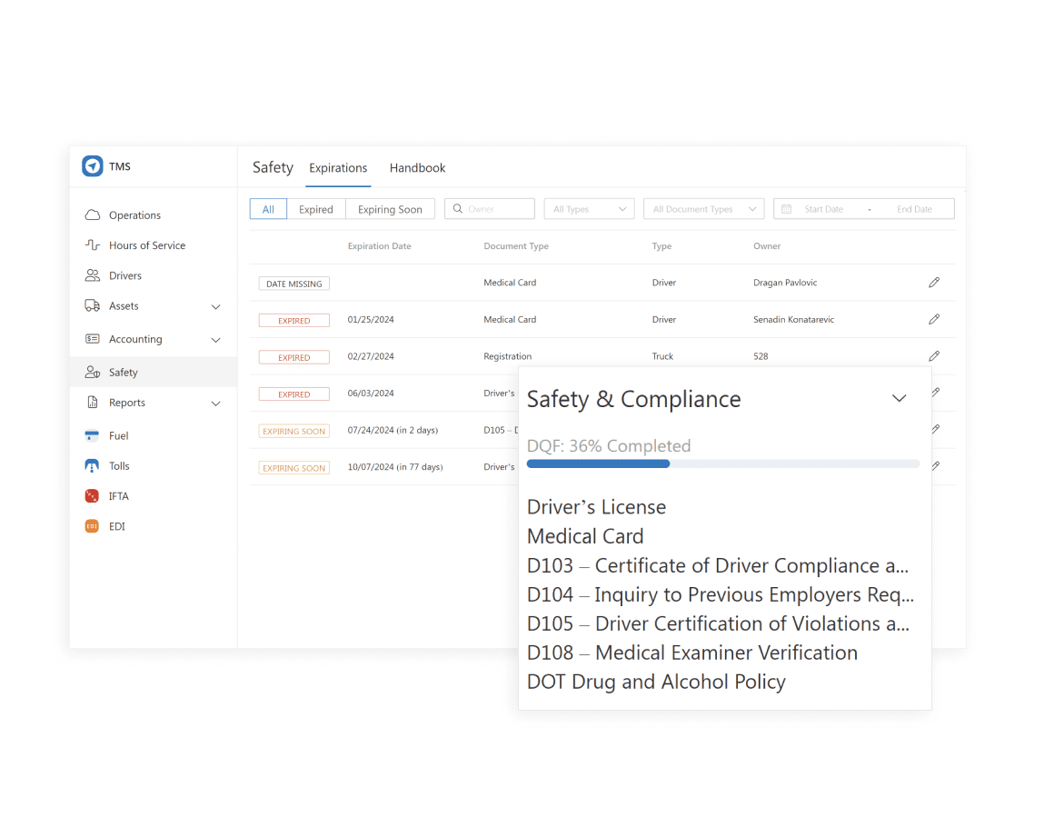
Task: Collapse the Safety & Compliance panel
Action: [899, 398]
